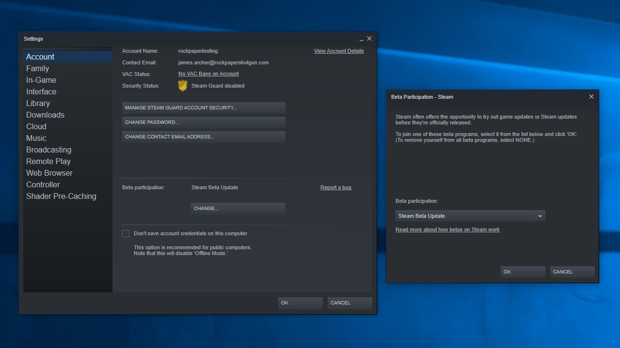Click "Read more about how betas on Steam work"
The height and width of the screenshot is (348, 620).
(x=447, y=229)
